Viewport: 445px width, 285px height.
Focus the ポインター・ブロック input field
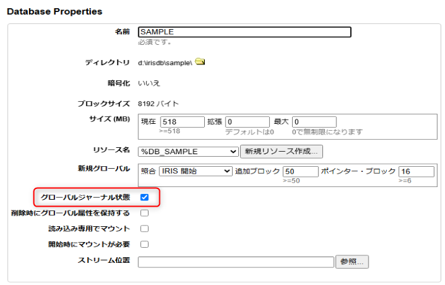[416, 171]
